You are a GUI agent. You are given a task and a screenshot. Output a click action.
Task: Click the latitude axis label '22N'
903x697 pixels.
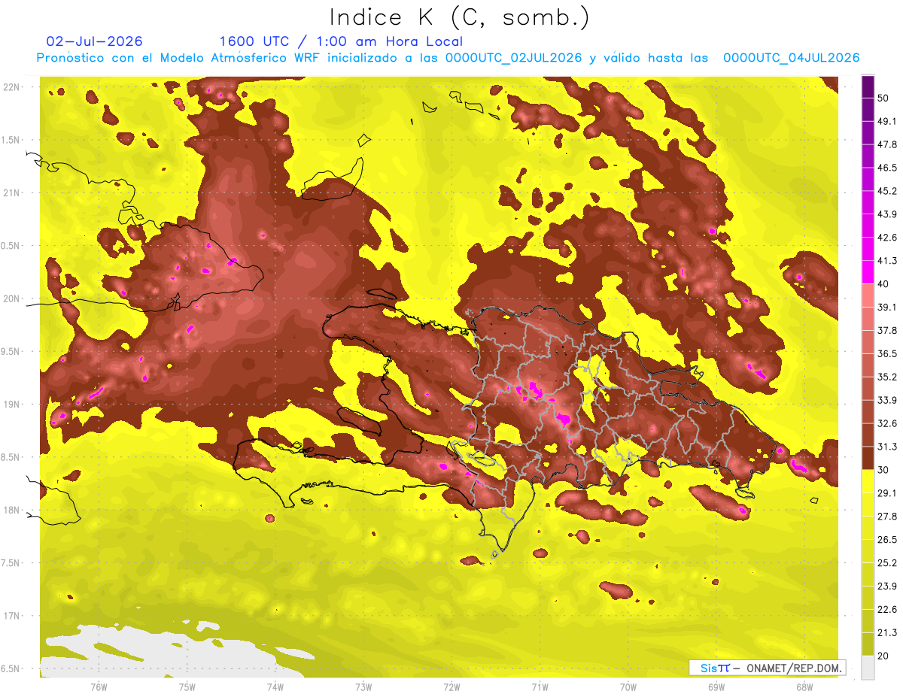(13, 87)
